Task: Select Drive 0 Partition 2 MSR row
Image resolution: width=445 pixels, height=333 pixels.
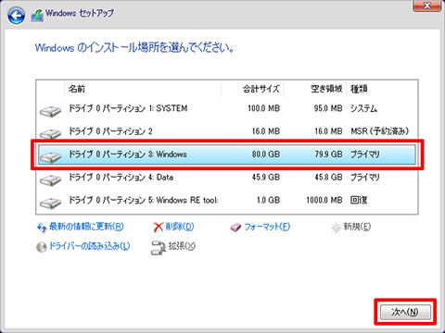Action: (x=227, y=131)
